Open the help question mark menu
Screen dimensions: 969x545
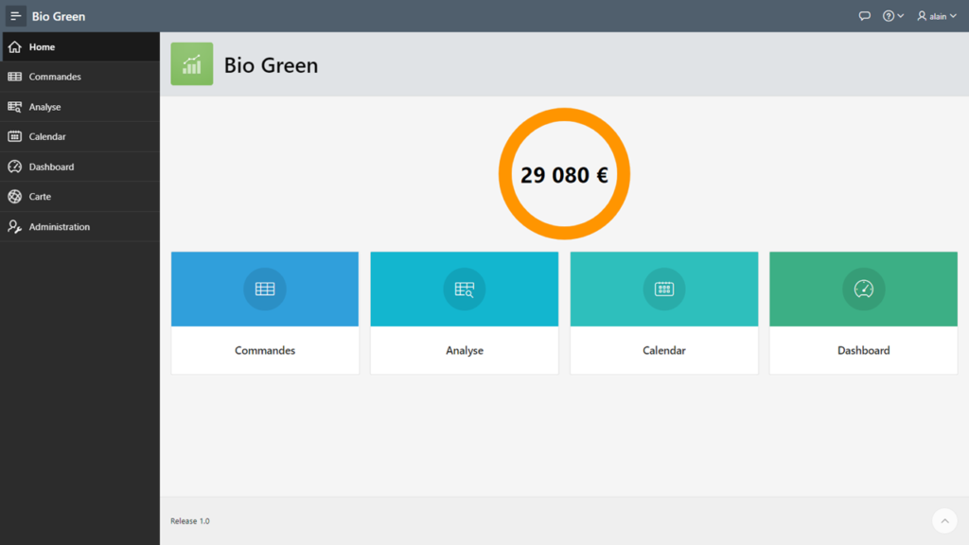892,16
